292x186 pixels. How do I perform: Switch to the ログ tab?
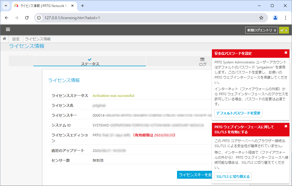[203, 61]
